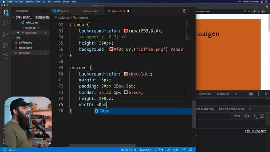270x152 pixels.
Task: Open editor more actions menu
Action: pyautogui.click(x=190, y=11)
